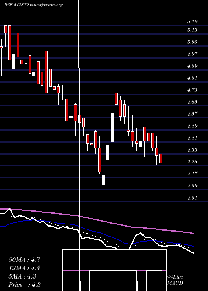This screenshot has width=208, height=291.
Task: Click the 4.17 price axis label
Action: [192, 174]
